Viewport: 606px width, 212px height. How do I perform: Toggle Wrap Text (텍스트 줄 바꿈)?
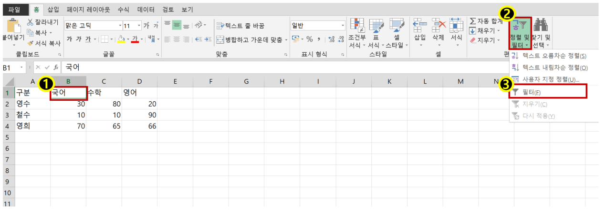click(240, 25)
